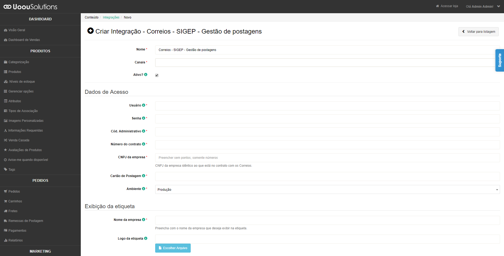Click the info icon beside Usuário

(144, 105)
